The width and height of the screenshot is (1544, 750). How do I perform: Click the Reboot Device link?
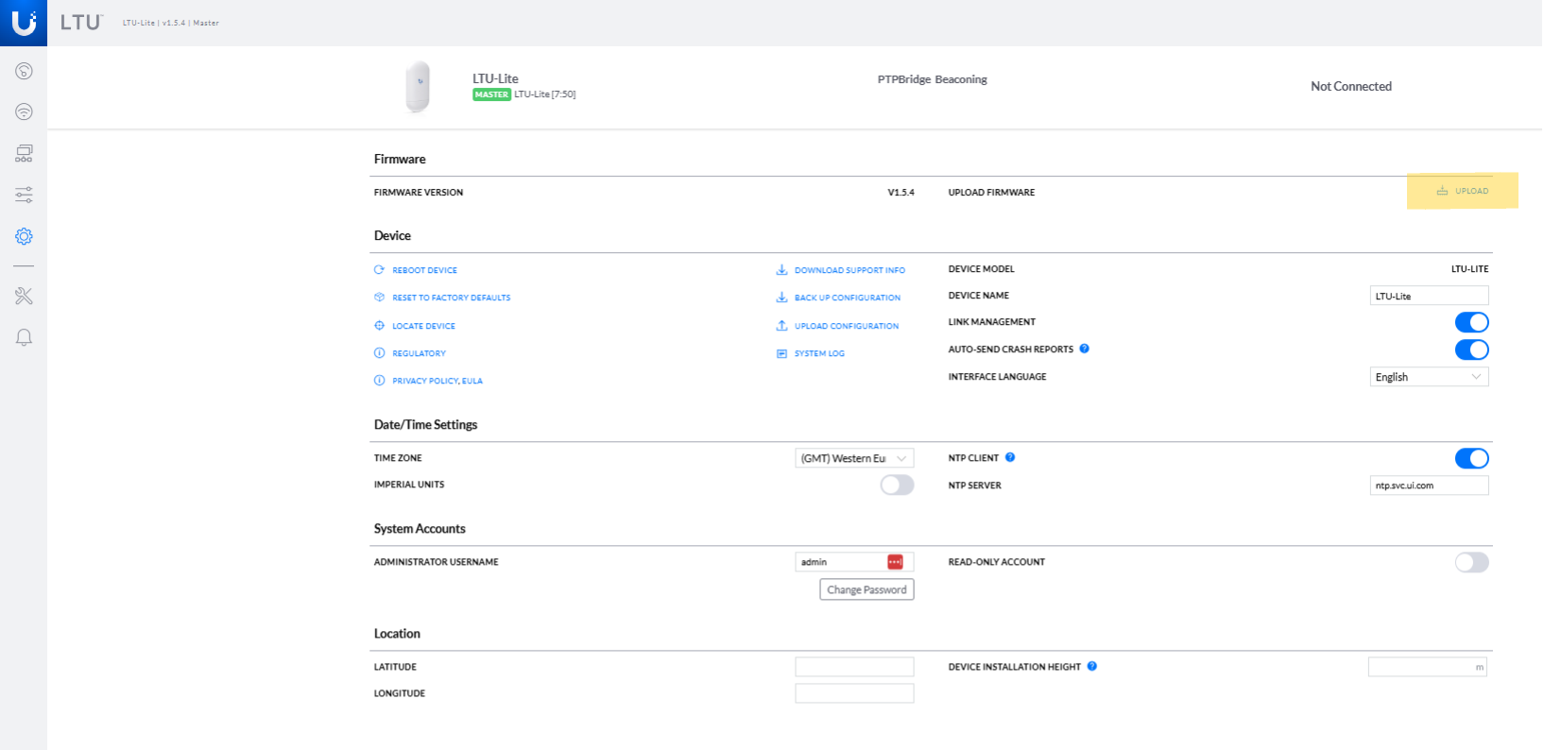pos(424,270)
